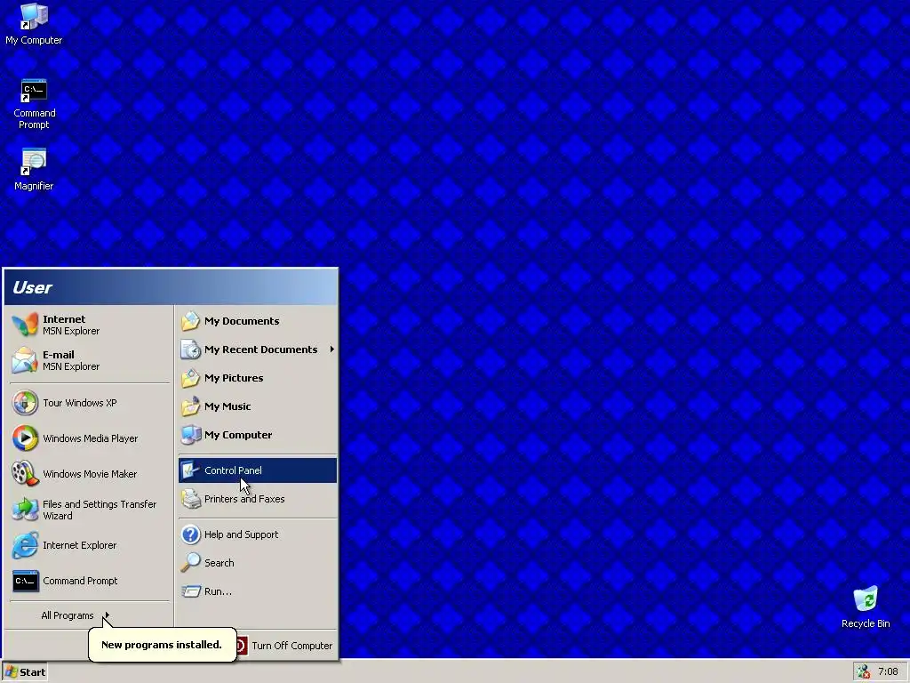Click My Music folder icon

pos(190,406)
